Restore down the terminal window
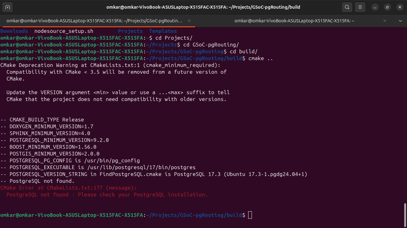407x228 pixels. tap(387, 7)
